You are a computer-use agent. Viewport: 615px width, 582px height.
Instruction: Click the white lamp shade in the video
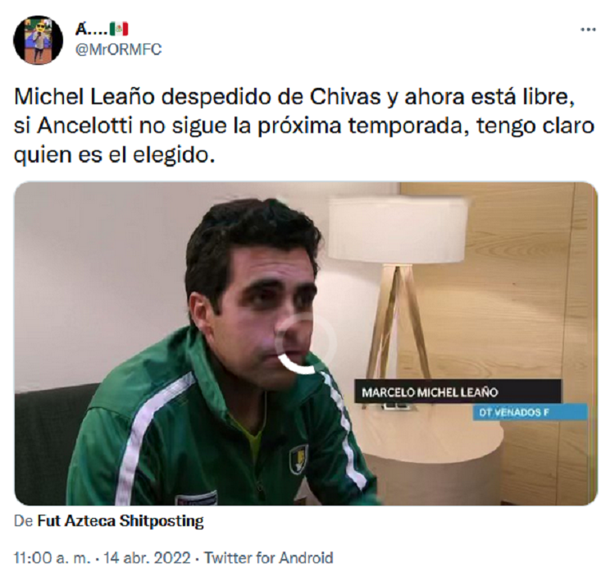pyautogui.click(x=398, y=229)
